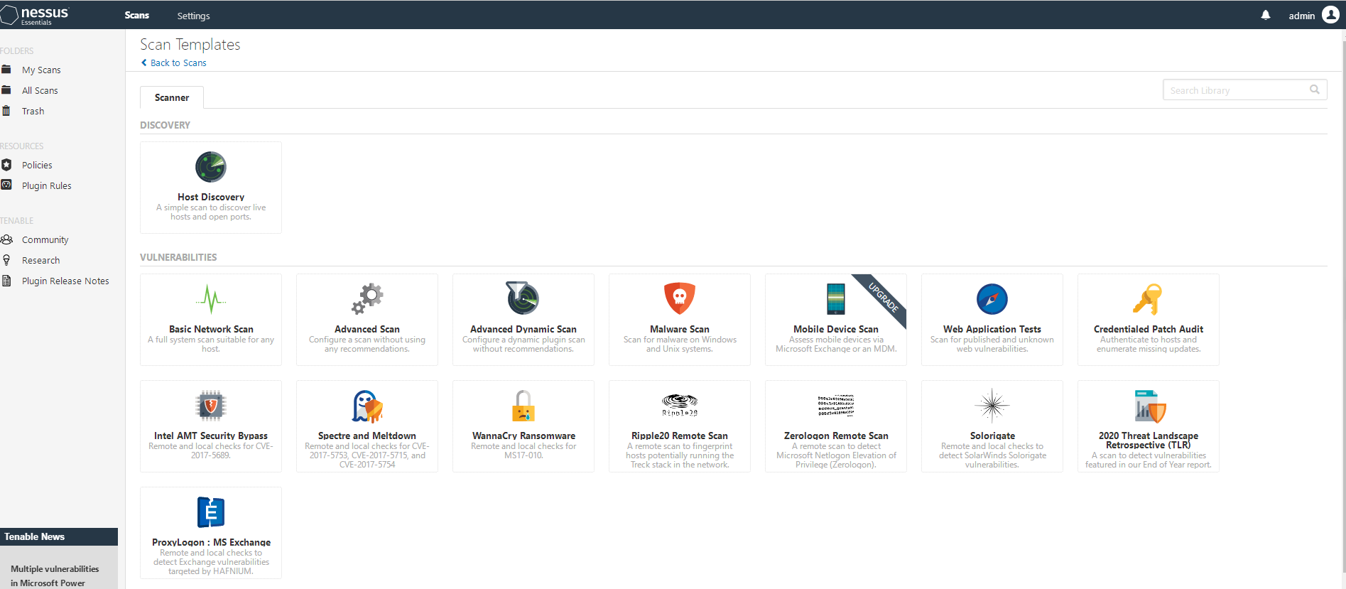Select Malware Scan template title
The image size is (1346, 589).
tap(680, 329)
